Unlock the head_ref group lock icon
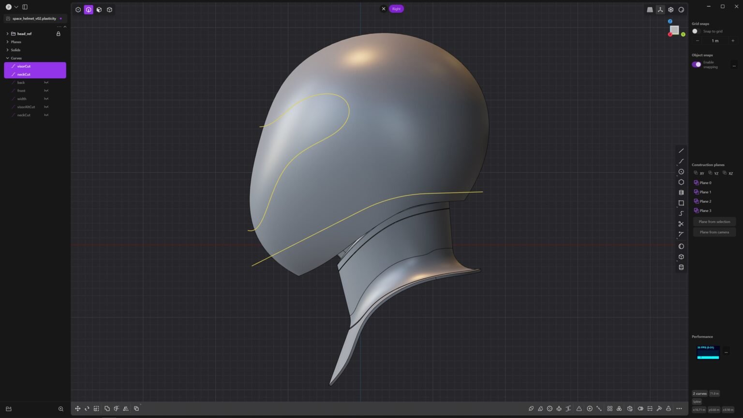 [x=59, y=34]
